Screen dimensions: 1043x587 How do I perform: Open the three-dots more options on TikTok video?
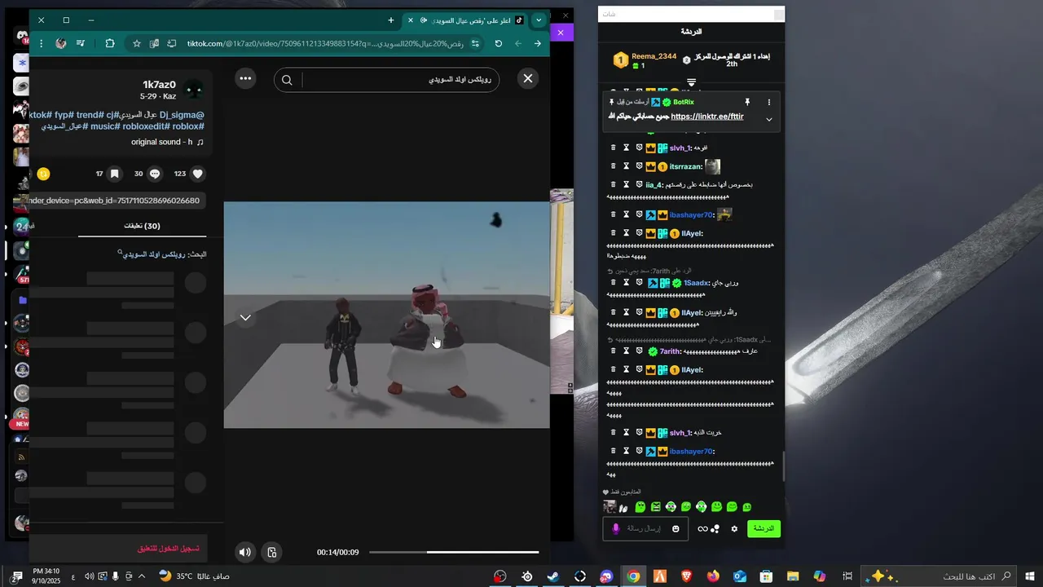(x=245, y=78)
